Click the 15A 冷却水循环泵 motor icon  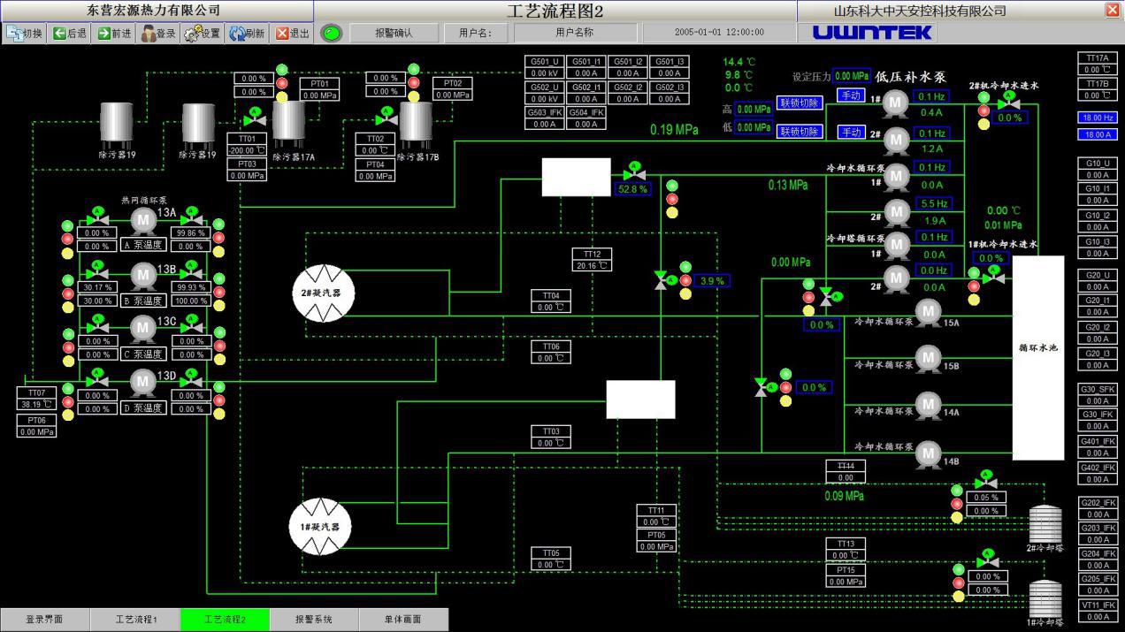pyautogui.click(x=928, y=311)
